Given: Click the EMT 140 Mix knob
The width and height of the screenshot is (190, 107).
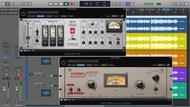Looking at the screenshot, I should 118,43.
